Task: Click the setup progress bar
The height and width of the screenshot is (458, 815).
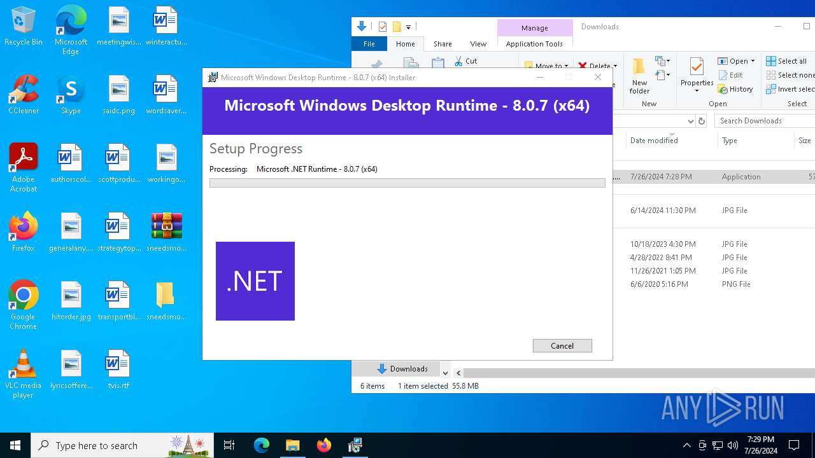Action: click(407, 183)
